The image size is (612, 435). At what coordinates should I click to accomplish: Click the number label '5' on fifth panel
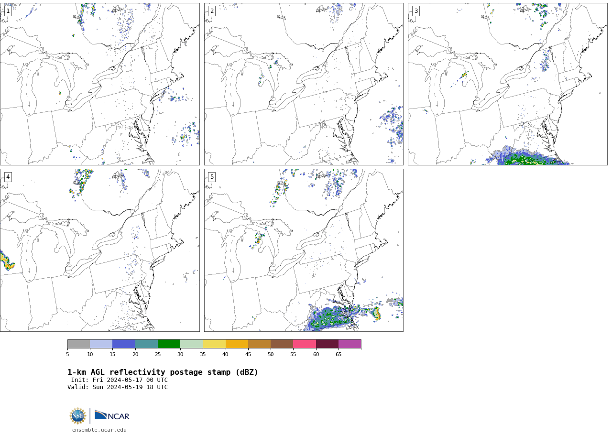(212, 177)
